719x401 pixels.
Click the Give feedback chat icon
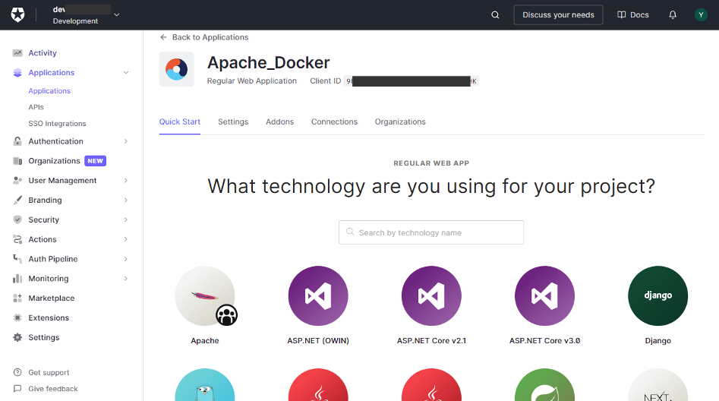point(17,389)
